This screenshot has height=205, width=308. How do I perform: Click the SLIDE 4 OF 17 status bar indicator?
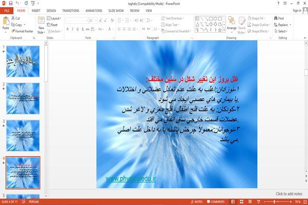point(9,201)
